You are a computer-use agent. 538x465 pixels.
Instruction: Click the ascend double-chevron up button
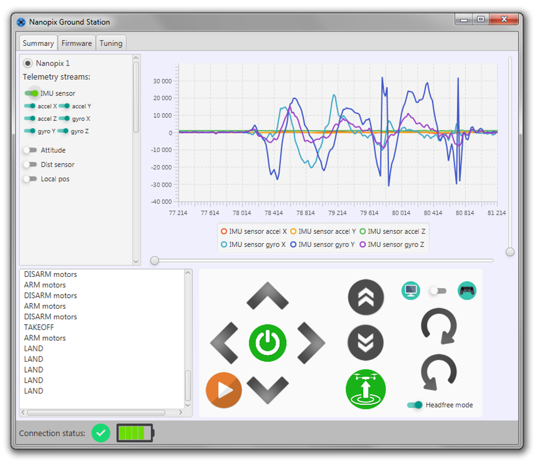click(366, 297)
